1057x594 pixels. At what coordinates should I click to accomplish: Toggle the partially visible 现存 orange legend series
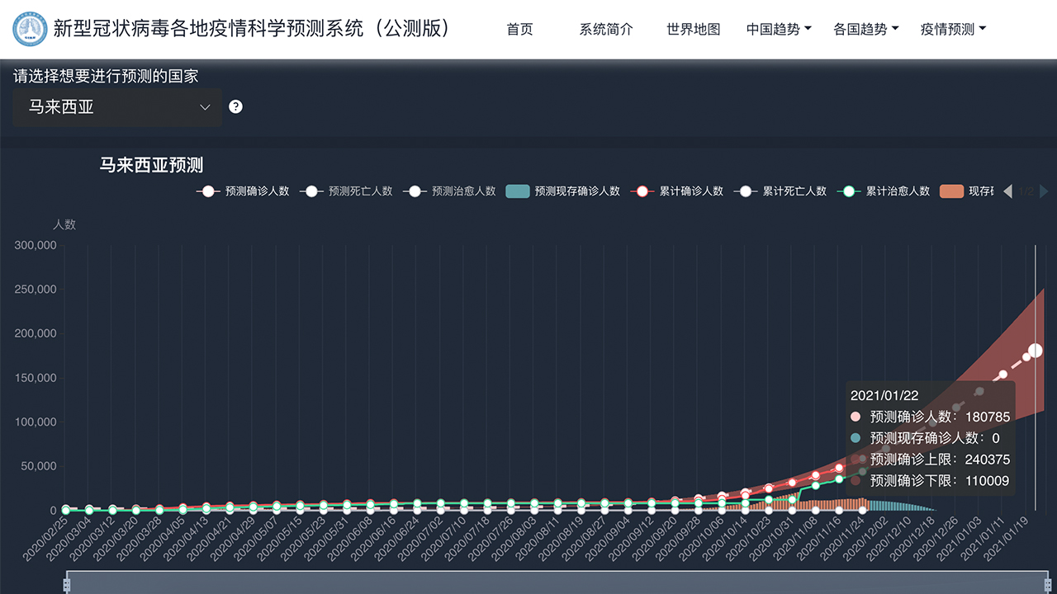click(967, 191)
